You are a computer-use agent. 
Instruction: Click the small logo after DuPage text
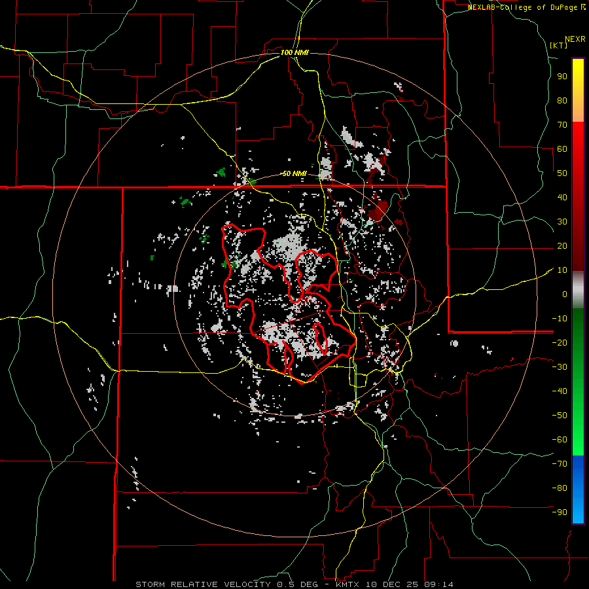583,7
